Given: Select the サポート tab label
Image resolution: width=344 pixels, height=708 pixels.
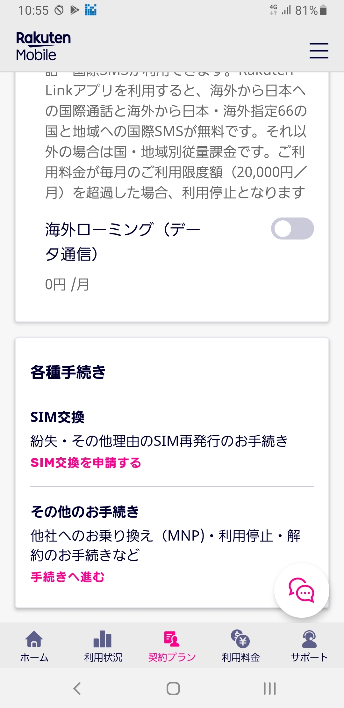Looking at the screenshot, I should pyautogui.click(x=309, y=657).
